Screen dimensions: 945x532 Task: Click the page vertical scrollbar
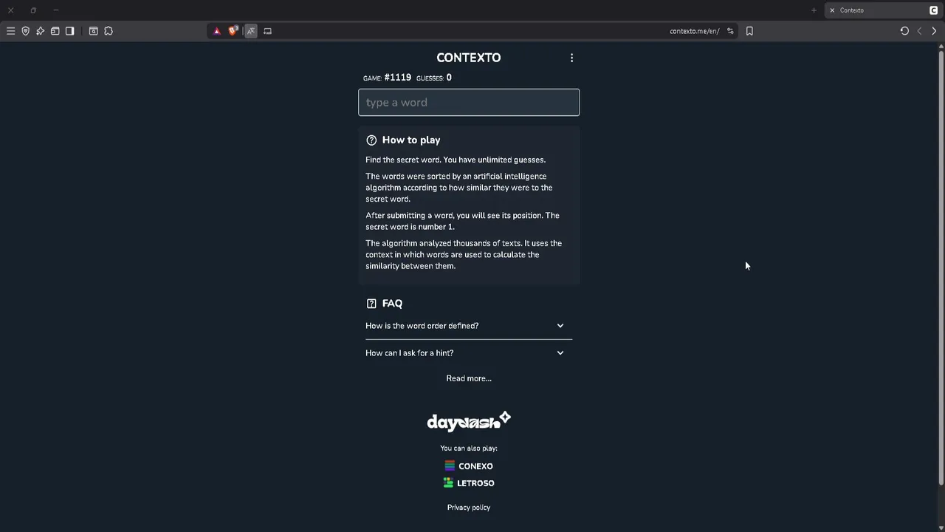[941, 266]
